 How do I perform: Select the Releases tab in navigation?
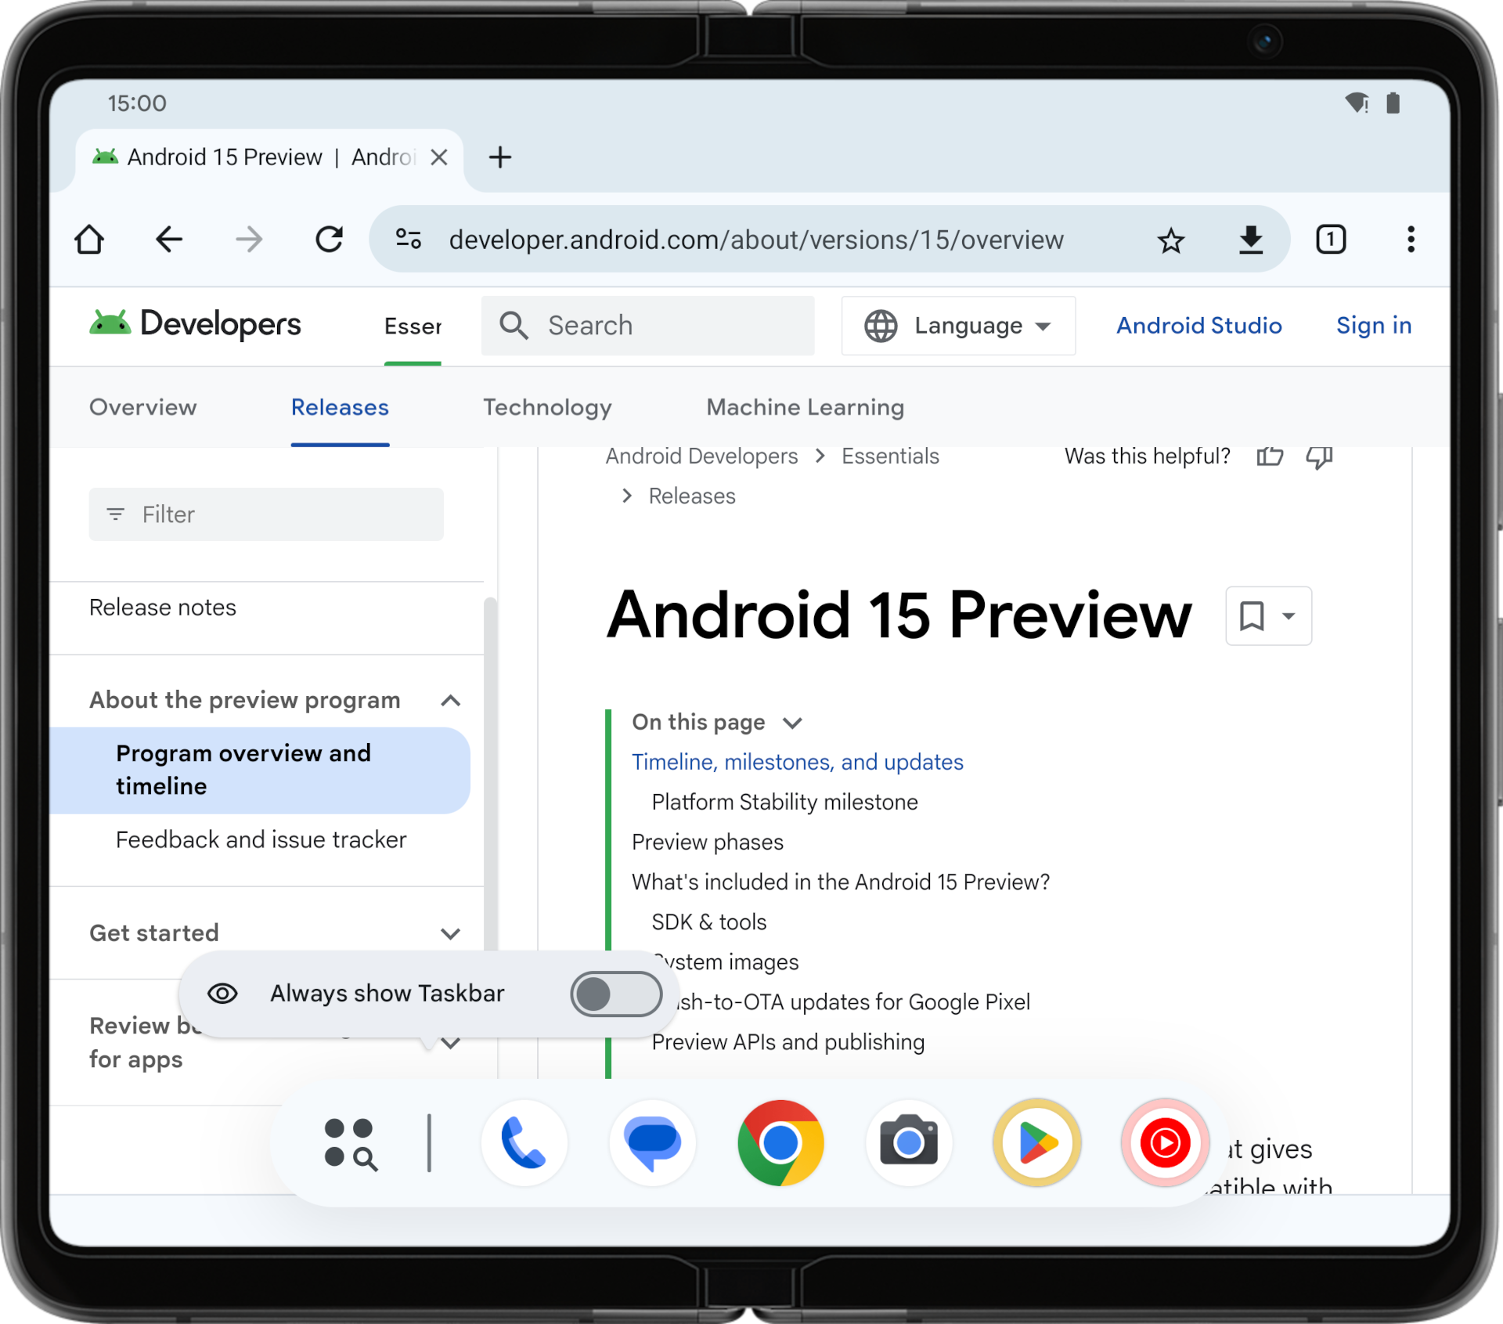click(339, 408)
